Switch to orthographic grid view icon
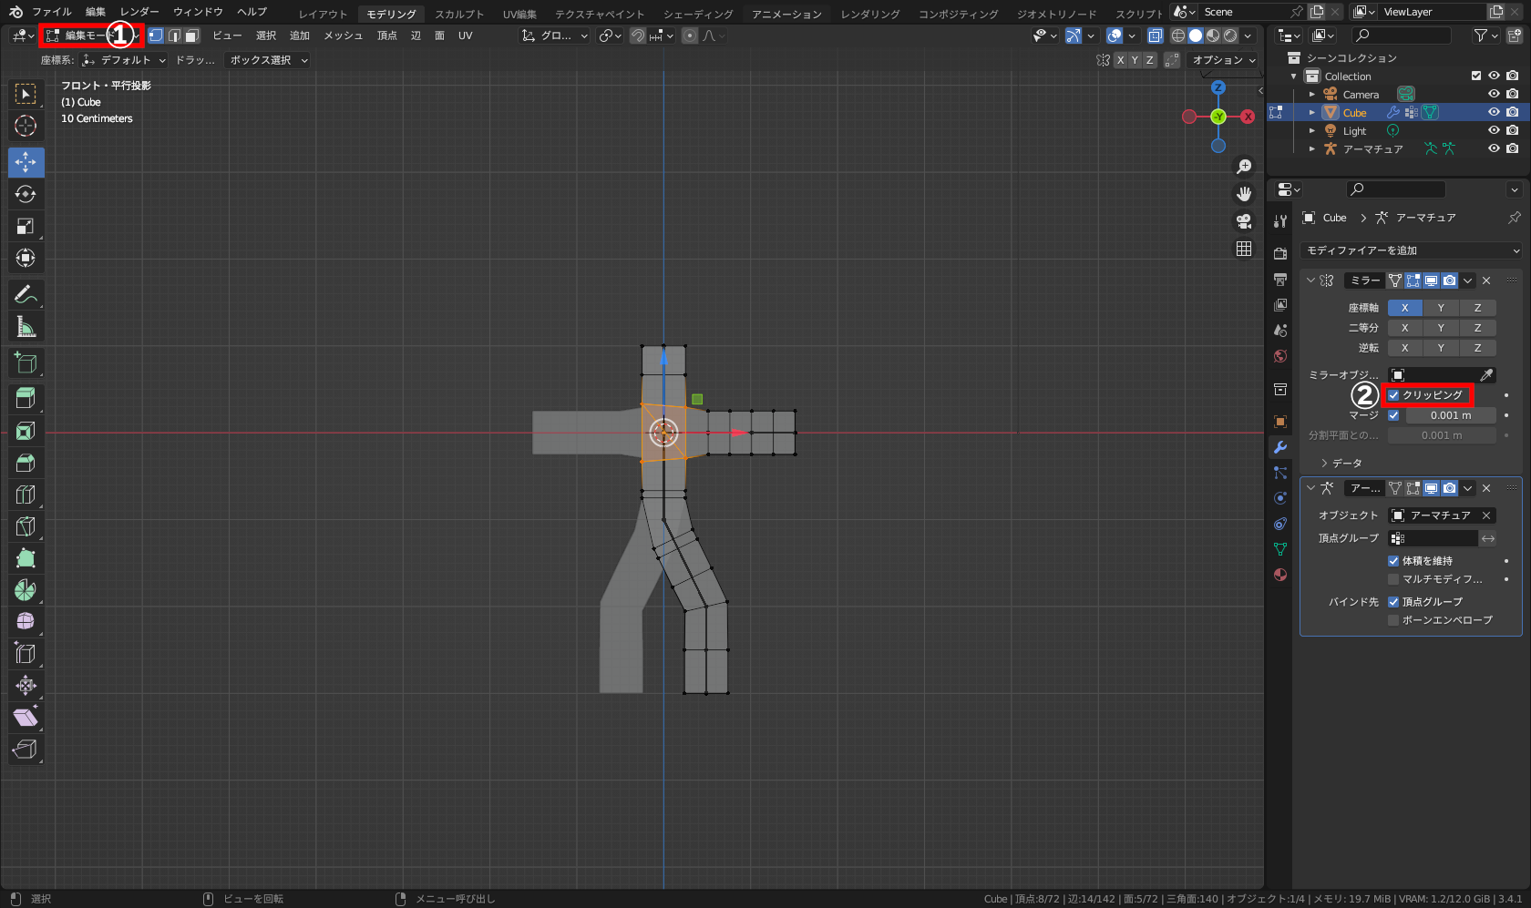Screen dimensions: 1531x908 pos(1244,249)
